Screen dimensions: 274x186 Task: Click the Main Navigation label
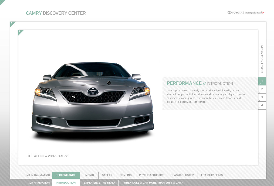coord(38,175)
